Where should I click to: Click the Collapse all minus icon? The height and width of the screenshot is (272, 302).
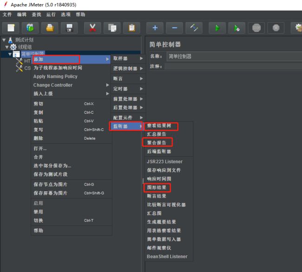[x=175, y=28]
